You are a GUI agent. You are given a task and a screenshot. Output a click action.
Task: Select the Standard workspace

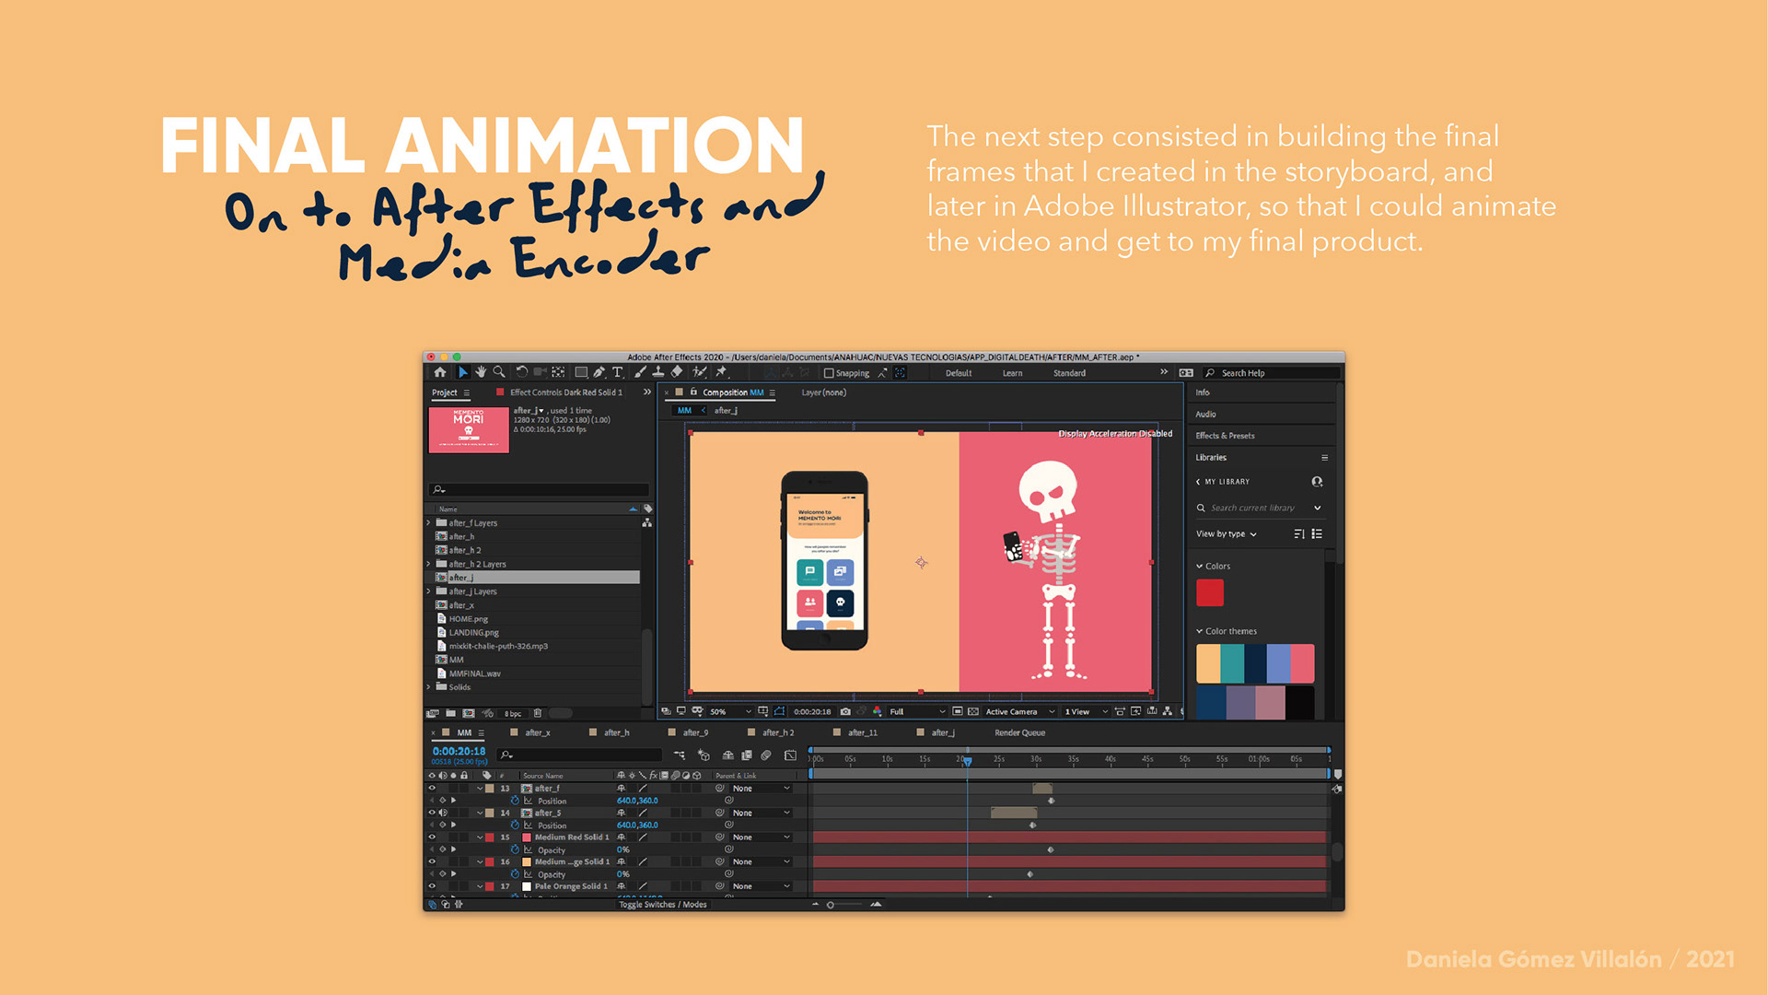pyautogui.click(x=1069, y=373)
